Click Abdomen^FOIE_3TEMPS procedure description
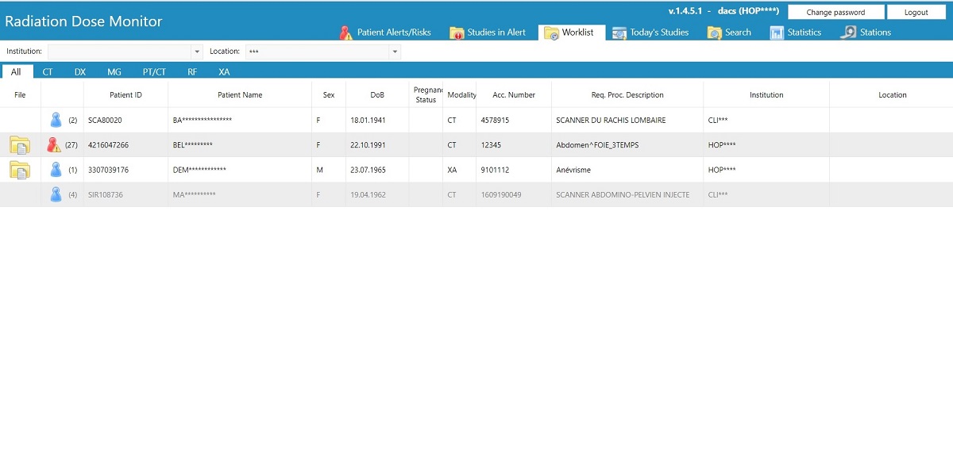The height and width of the screenshot is (449, 953). 597,145
